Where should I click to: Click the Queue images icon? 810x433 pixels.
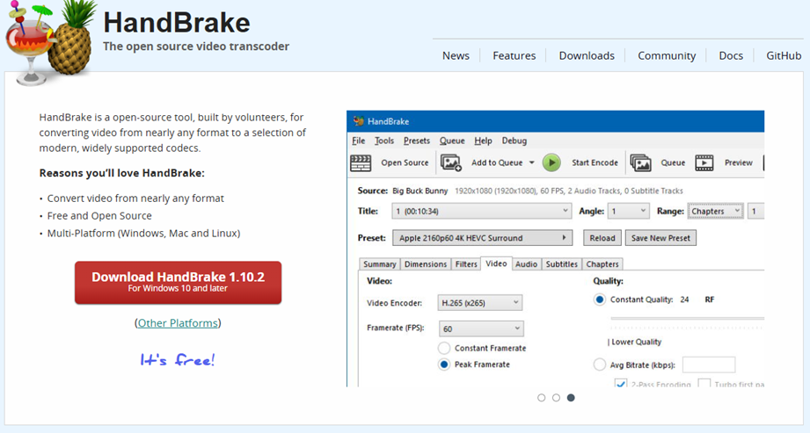[640, 162]
